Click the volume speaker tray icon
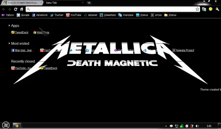This screenshot has width=221, height=129. pyautogui.click(x=197, y=126)
